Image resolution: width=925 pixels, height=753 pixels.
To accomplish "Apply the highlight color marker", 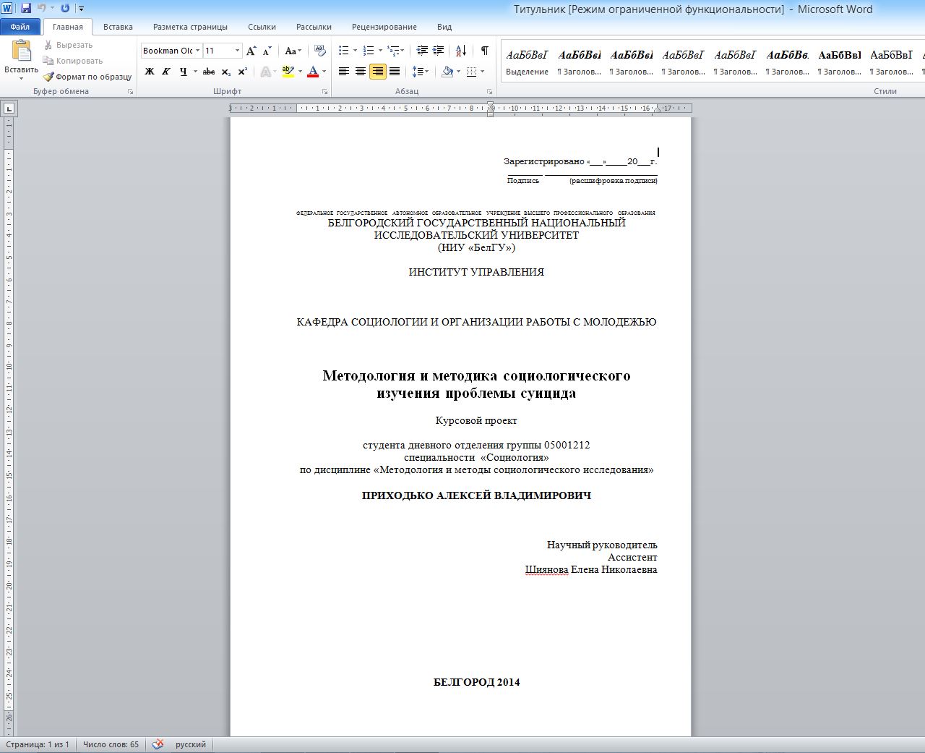I will coord(288,72).
